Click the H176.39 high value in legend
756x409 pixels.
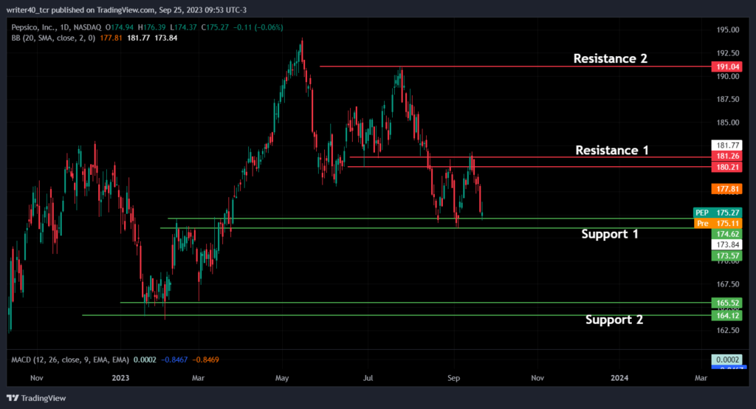151,27
